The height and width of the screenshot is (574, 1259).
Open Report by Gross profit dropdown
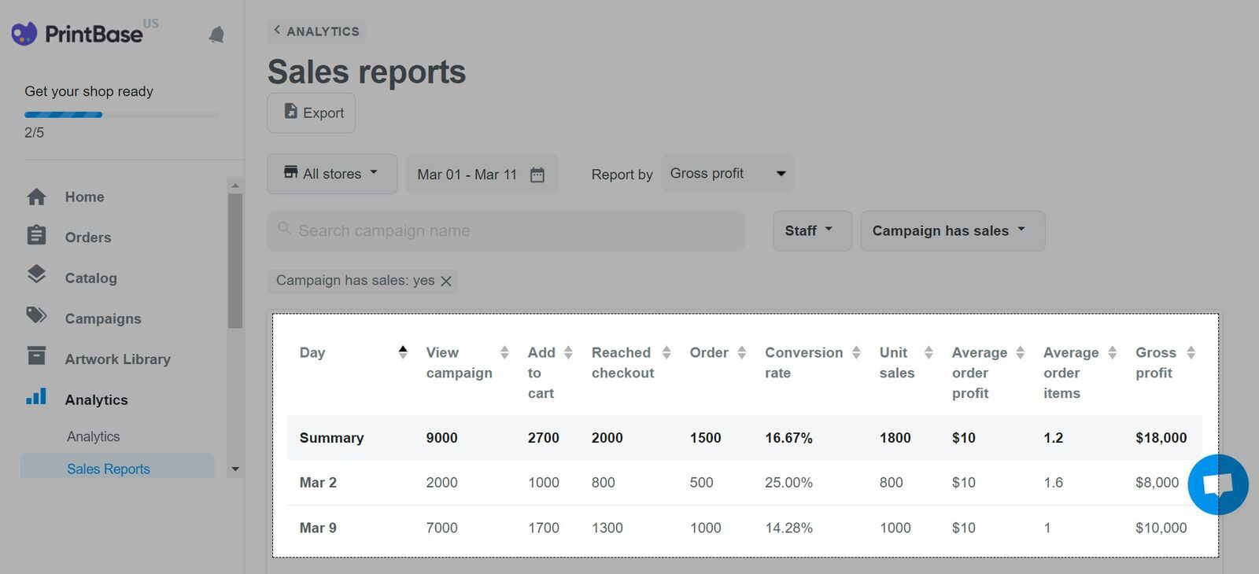(x=727, y=174)
